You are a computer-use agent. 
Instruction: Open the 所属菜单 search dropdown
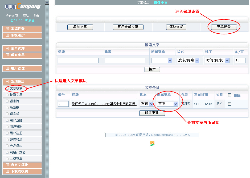(162, 60)
